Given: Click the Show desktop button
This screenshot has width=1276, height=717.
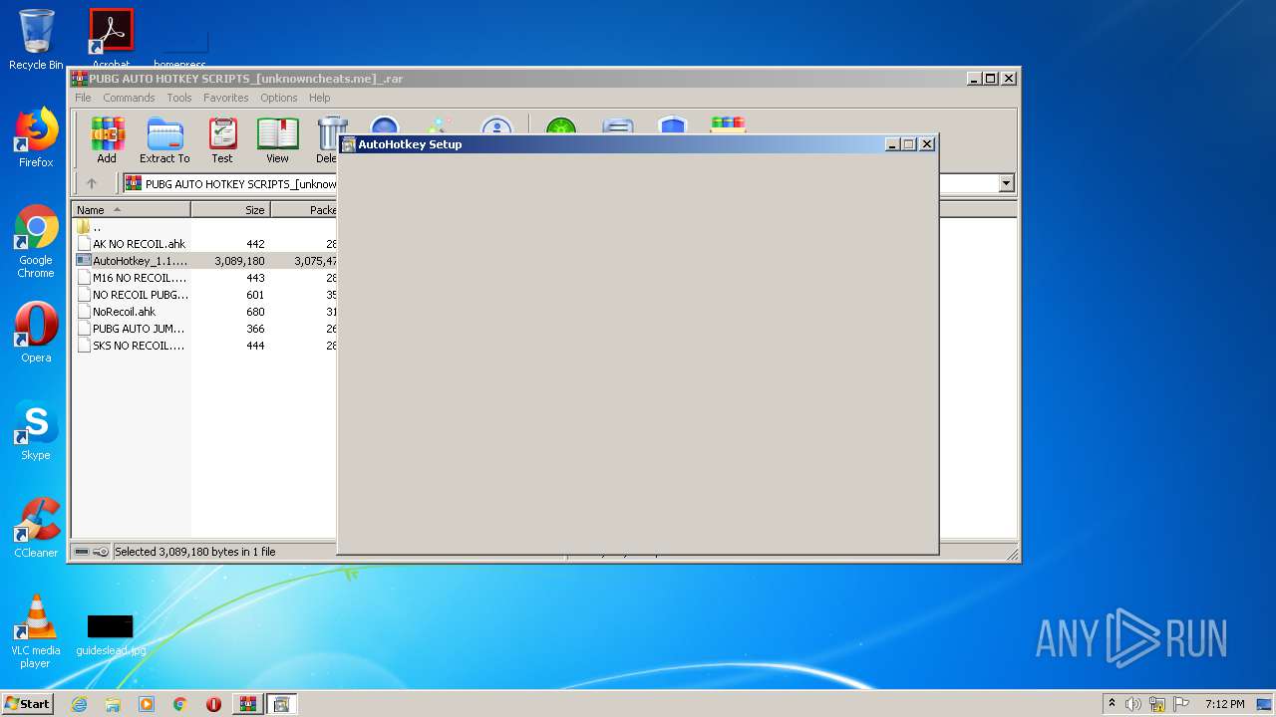Looking at the screenshot, I should point(1266,704).
